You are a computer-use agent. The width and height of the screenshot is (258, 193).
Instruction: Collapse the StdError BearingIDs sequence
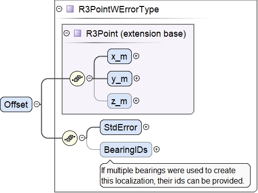coord(82,138)
